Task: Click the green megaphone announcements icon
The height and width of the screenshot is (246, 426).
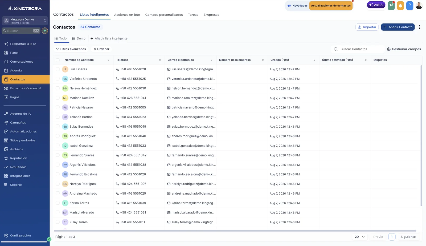Action: [x=391, y=6]
